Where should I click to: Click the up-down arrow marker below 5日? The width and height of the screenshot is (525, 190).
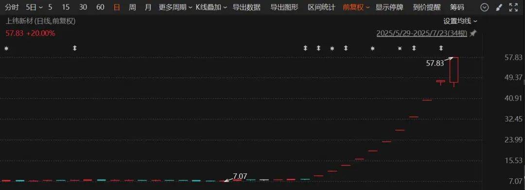(75, 48)
